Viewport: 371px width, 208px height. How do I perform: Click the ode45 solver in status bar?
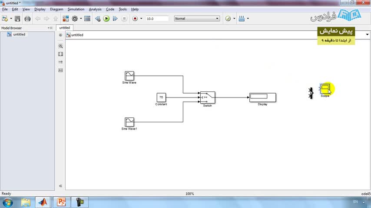tap(366, 194)
